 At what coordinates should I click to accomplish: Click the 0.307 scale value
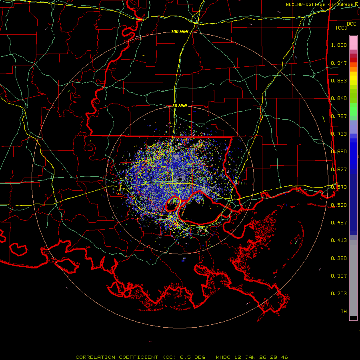coord(339,276)
